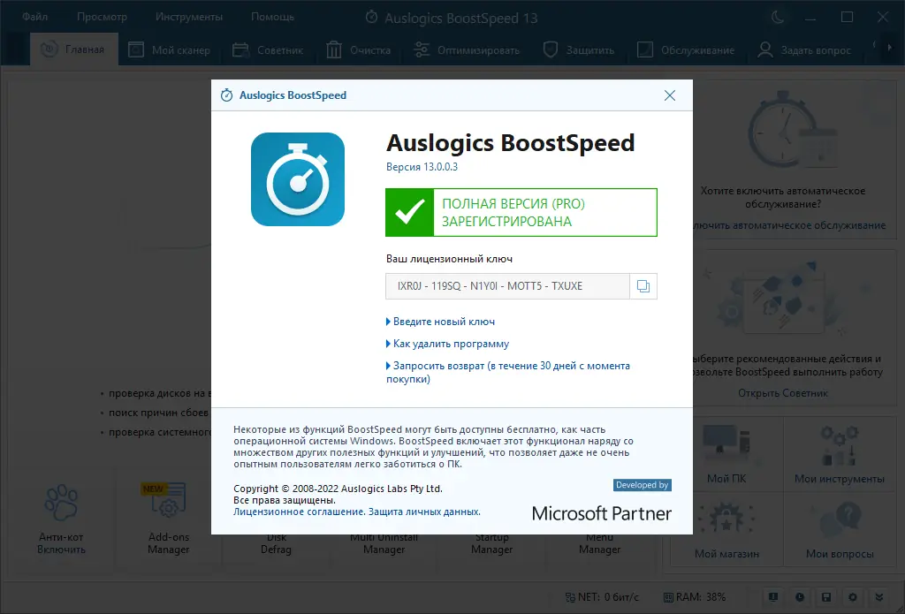Open the 'Лицензионное соглашение' link
905x614 pixels.
[299, 512]
